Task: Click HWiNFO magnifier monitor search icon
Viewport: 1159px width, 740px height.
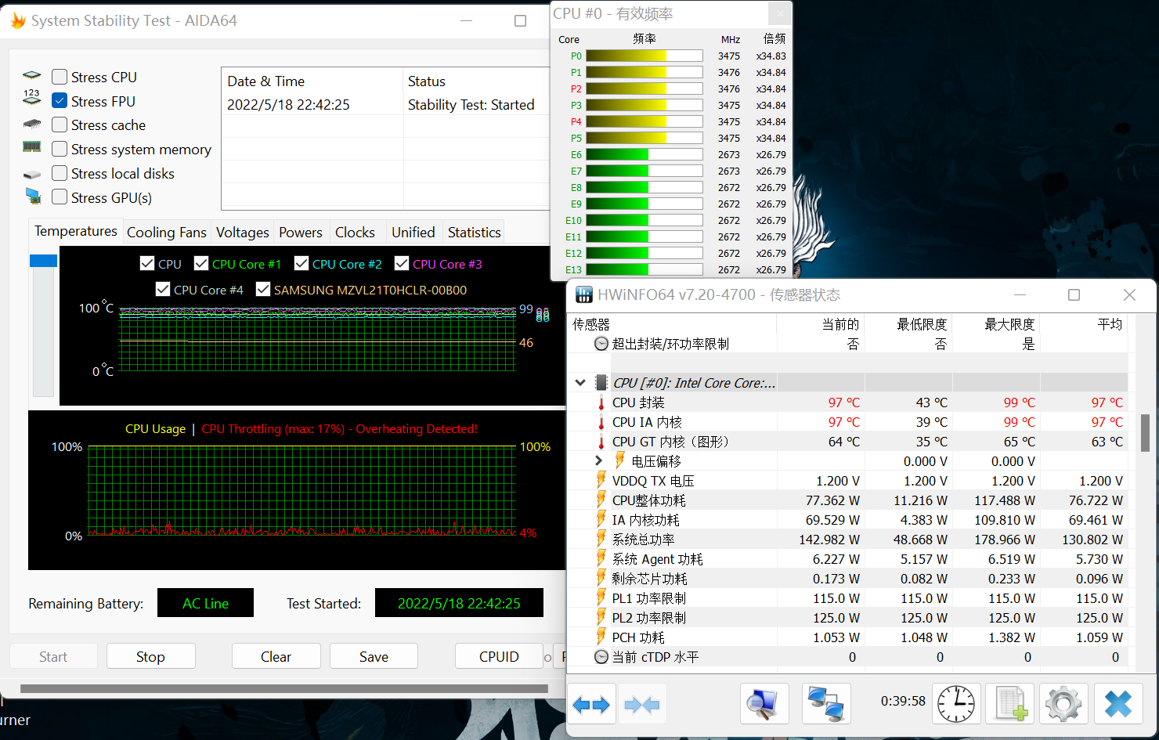Action: coord(764,703)
